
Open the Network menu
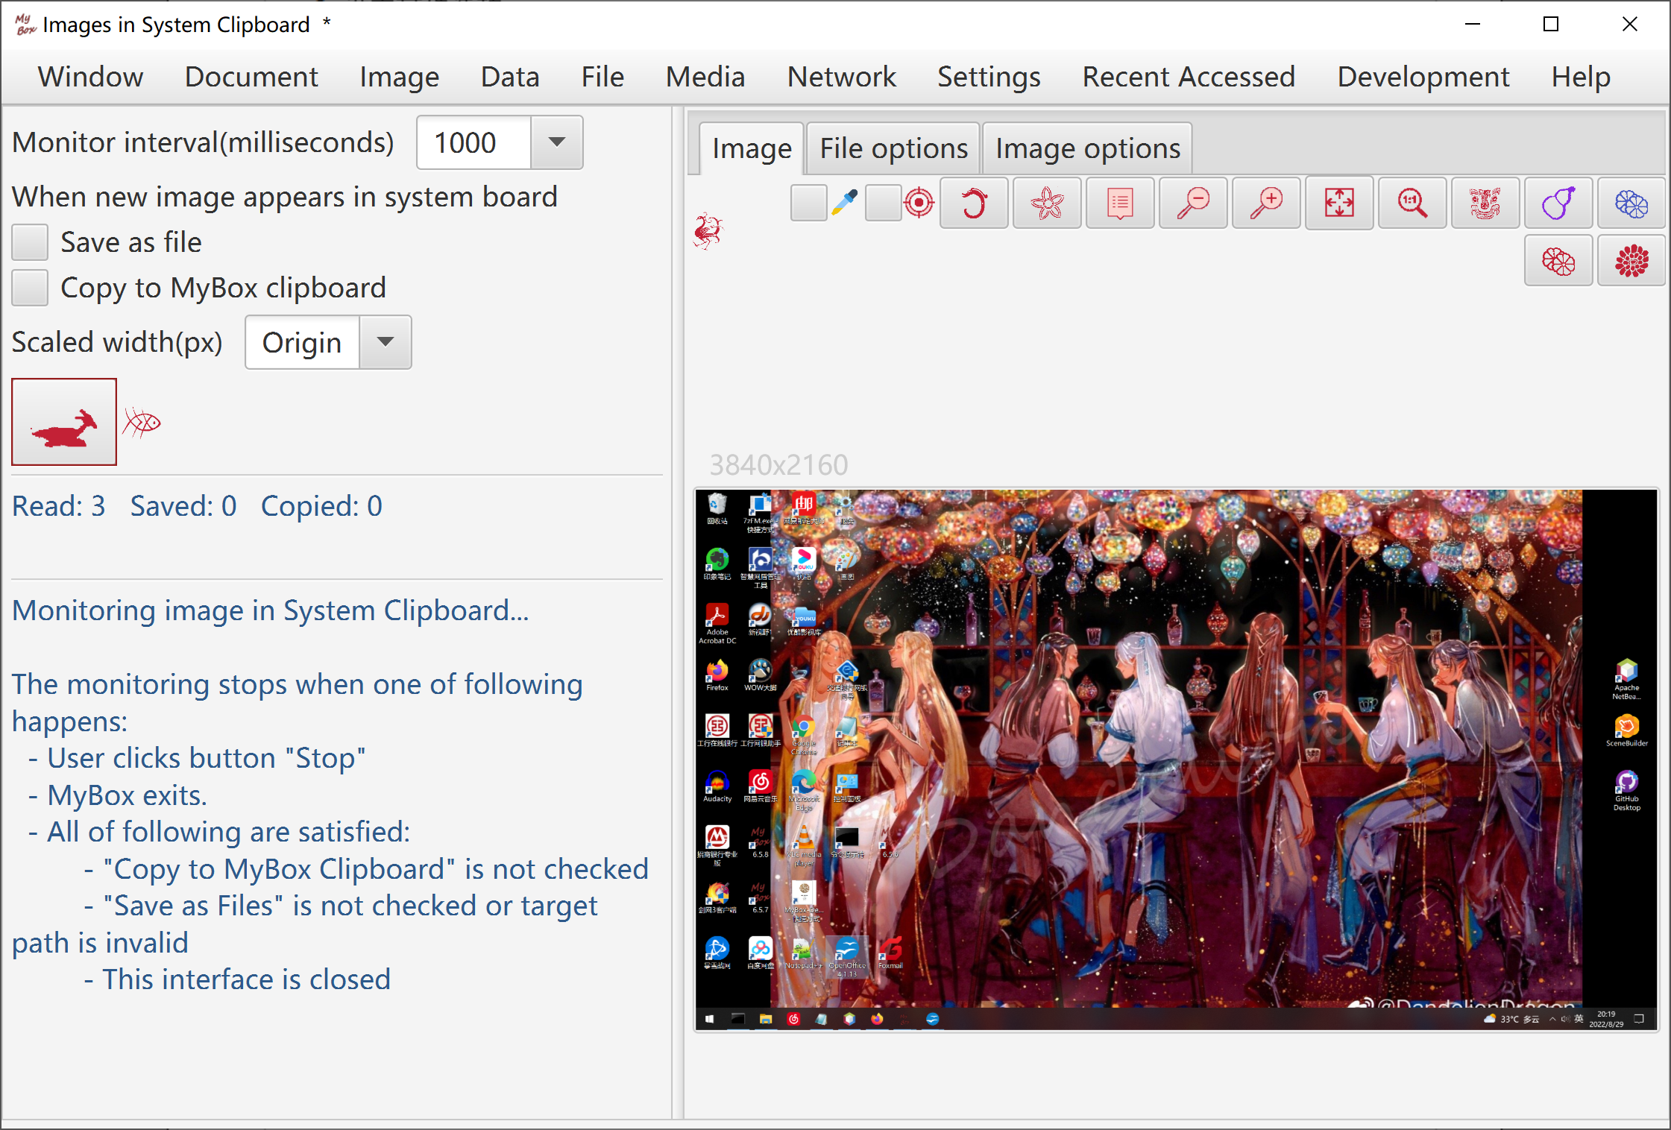click(842, 77)
